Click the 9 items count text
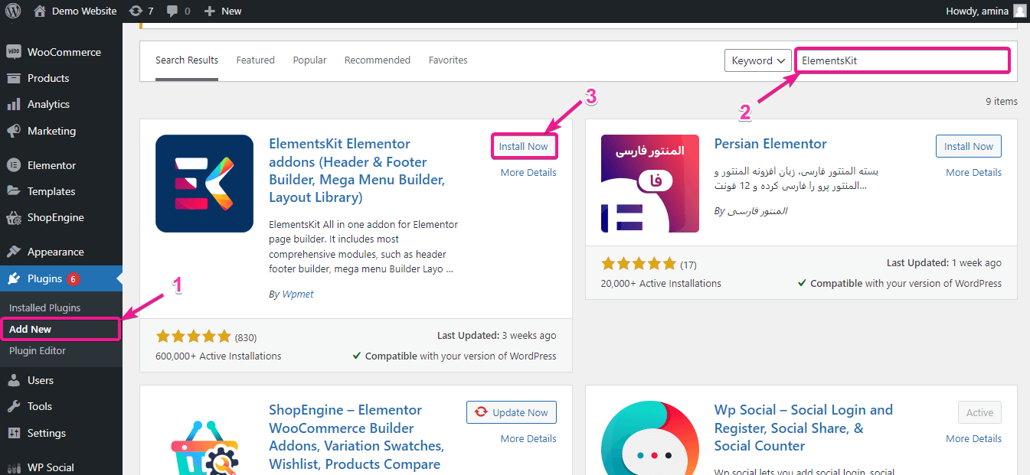This screenshot has width=1030, height=475. pos(1002,101)
